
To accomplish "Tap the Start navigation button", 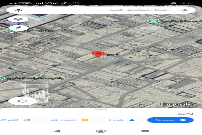I will (x=121, y=120).
